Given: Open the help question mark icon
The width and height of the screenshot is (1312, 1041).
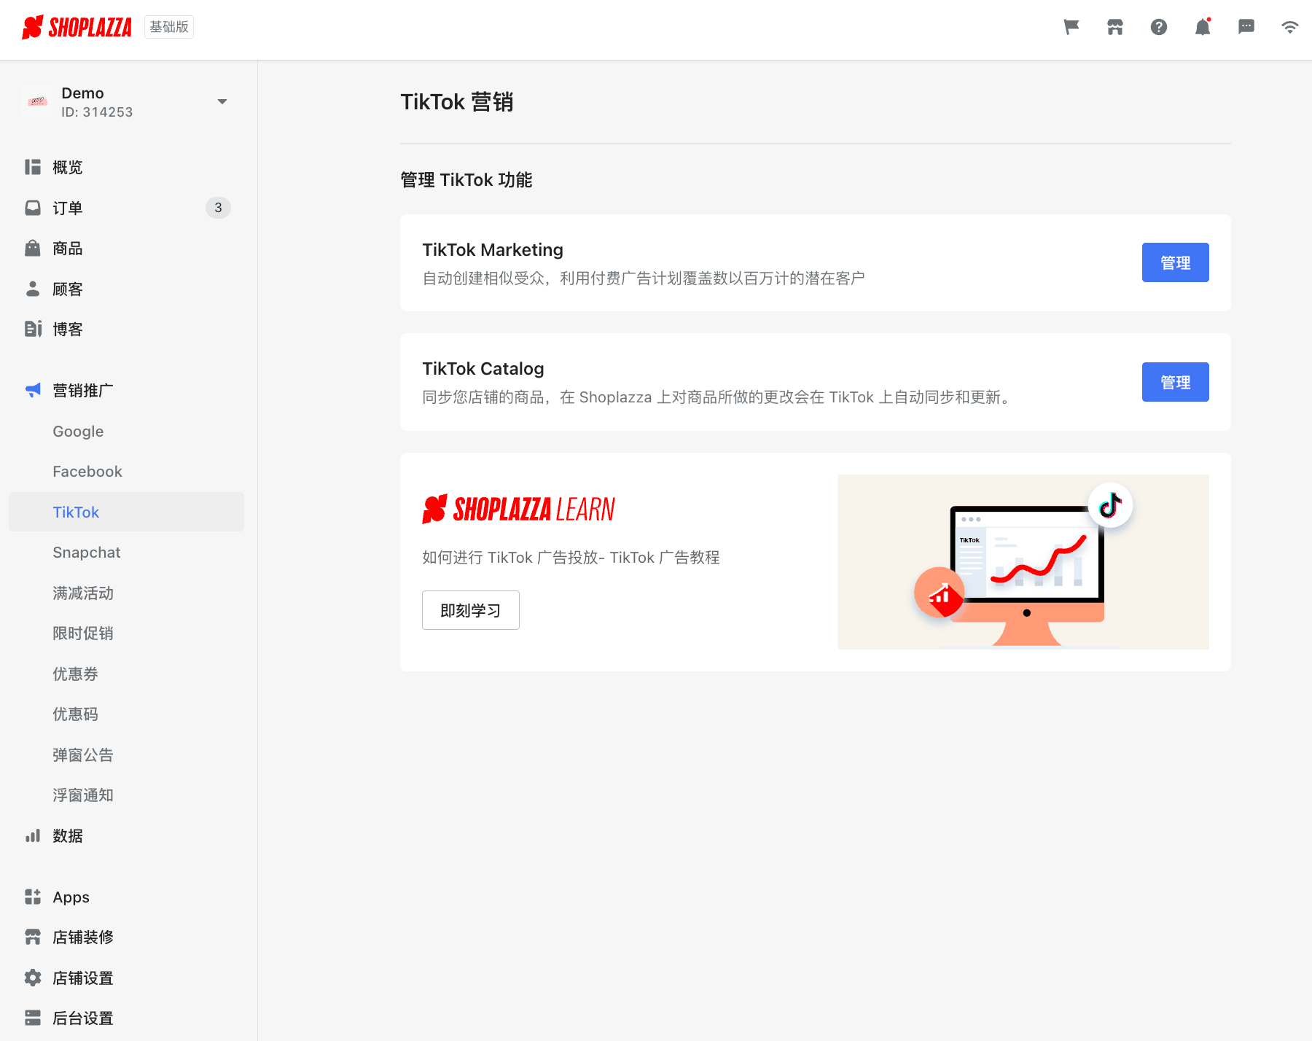Looking at the screenshot, I should pos(1159,27).
